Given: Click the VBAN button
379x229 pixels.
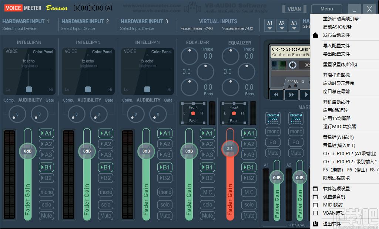Looking at the screenshot, I should tap(294, 9).
